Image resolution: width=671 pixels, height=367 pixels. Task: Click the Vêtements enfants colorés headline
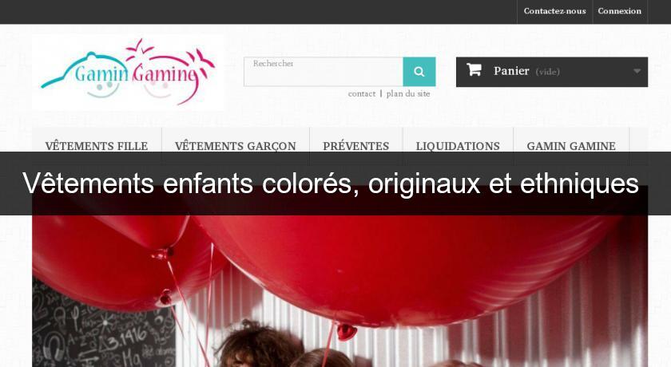pyautogui.click(x=331, y=183)
